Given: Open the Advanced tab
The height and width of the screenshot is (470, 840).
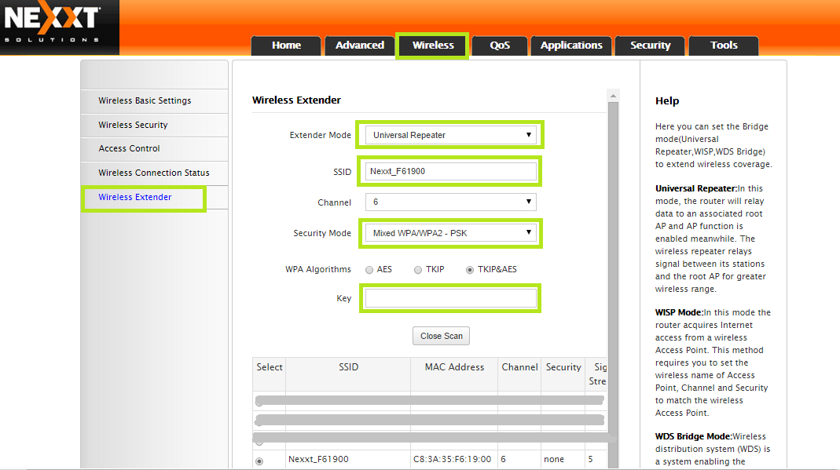Looking at the screenshot, I should [x=359, y=46].
